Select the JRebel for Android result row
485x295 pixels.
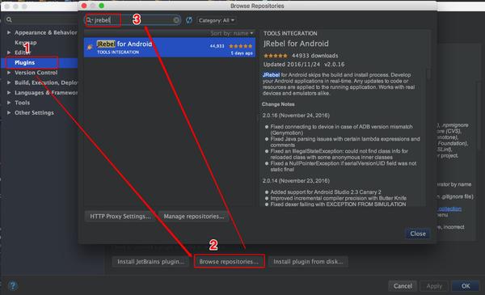pos(170,48)
